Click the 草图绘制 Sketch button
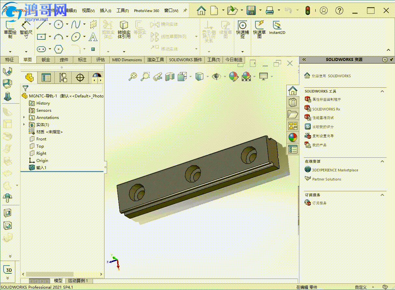 click(10, 29)
